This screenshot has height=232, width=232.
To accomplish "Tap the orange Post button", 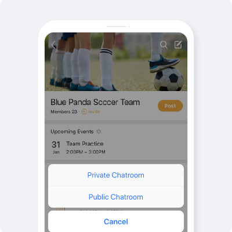I will click(170, 106).
